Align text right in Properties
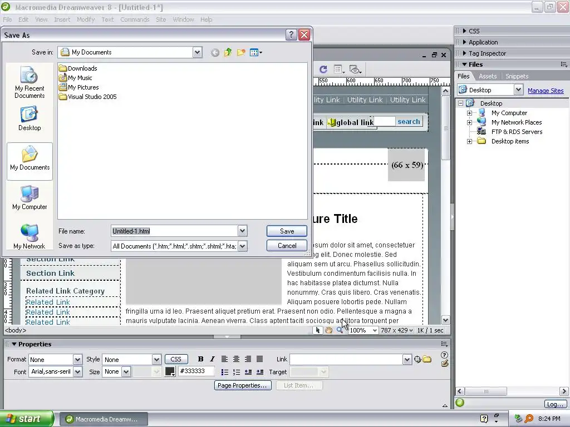 click(248, 359)
